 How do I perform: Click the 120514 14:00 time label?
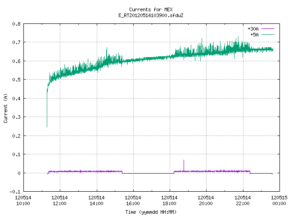tap(96, 201)
